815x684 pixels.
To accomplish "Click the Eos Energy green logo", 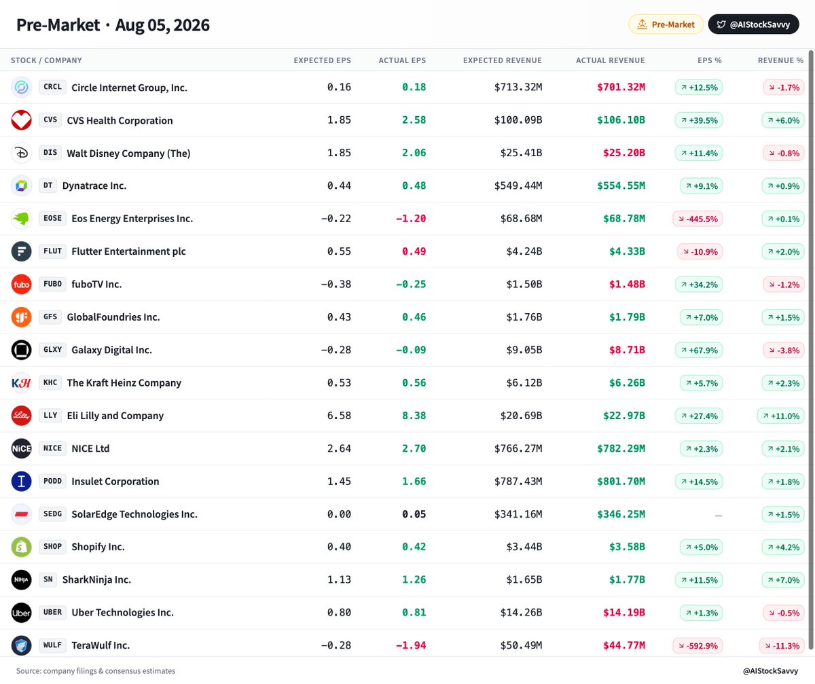I will 21,219.
